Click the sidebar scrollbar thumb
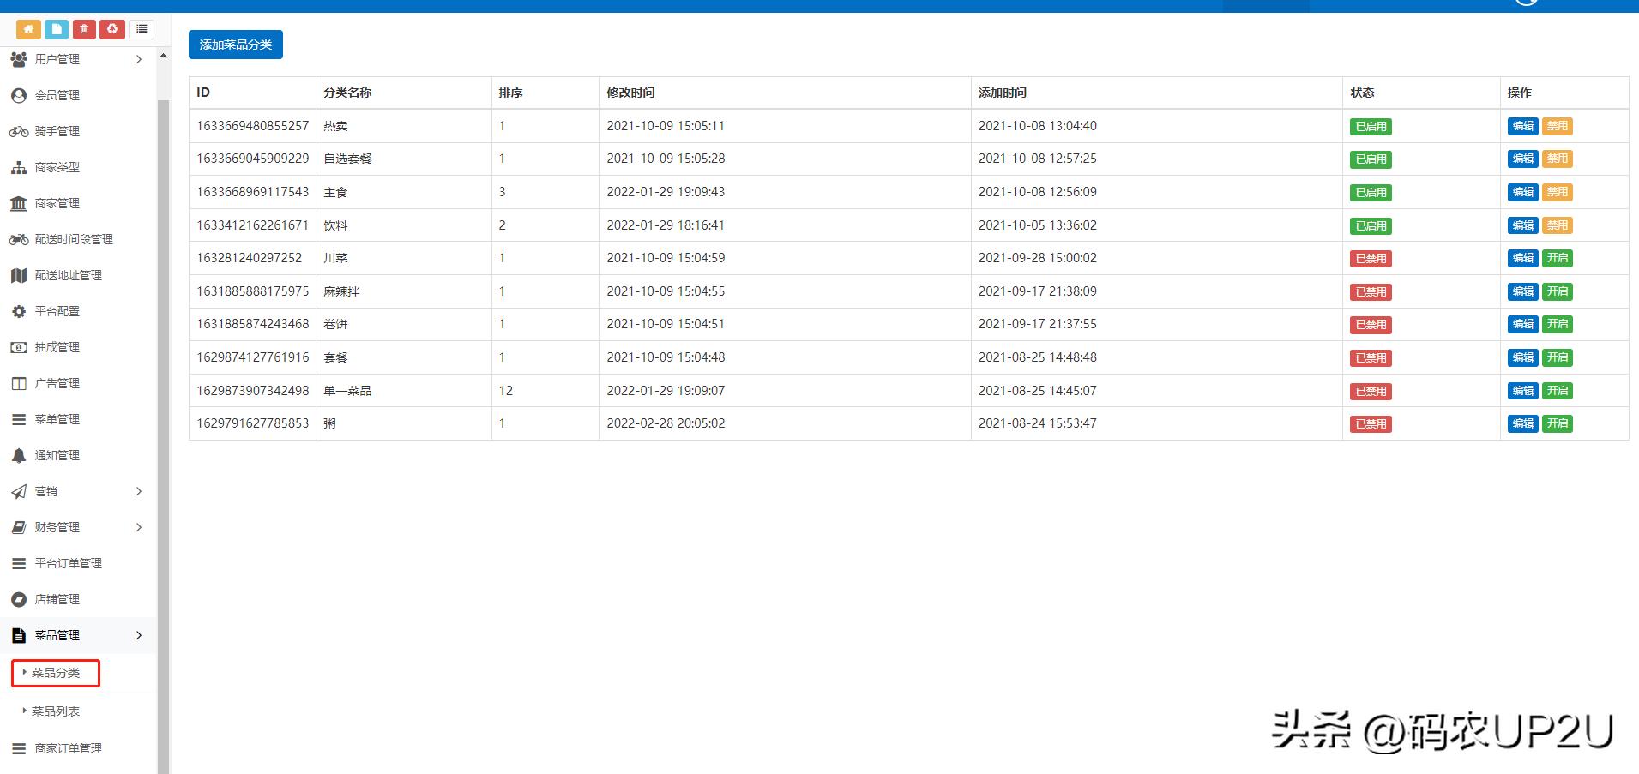This screenshot has height=774, width=1639. coord(163,437)
